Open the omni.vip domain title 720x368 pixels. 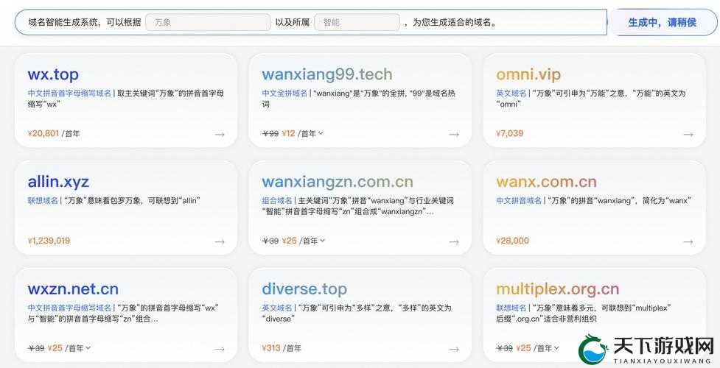528,74
